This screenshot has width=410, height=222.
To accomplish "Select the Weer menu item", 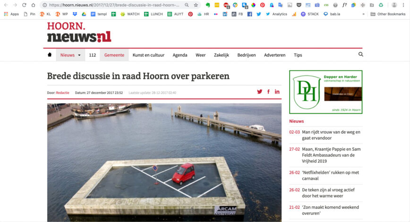I will click(201, 55).
